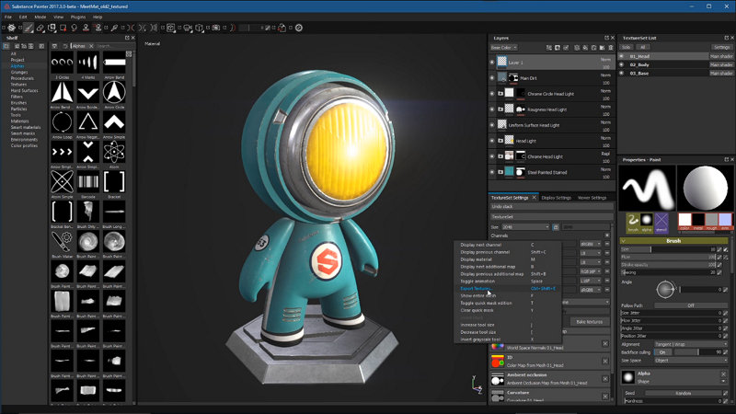The height and width of the screenshot is (414, 736).
Task: Switch to Display Settings tab
Action: pyautogui.click(x=557, y=198)
